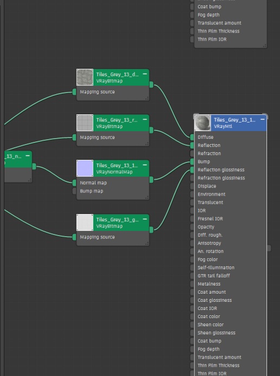
Task: Click the Bump map input socket
Action: tap(74, 191)
